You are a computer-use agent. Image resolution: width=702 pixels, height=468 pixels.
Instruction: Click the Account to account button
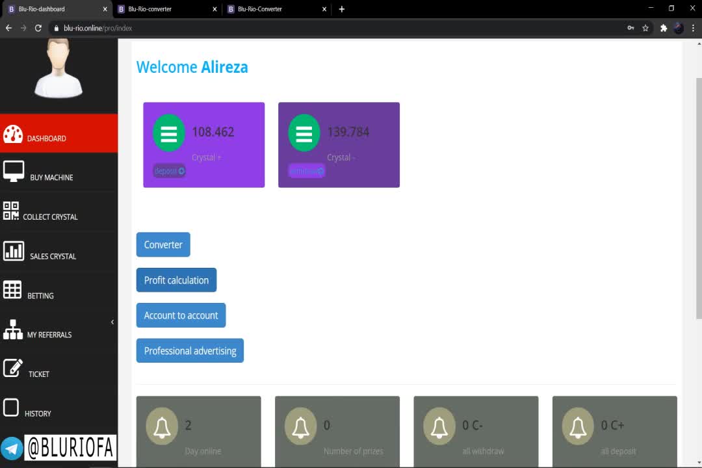181,315
